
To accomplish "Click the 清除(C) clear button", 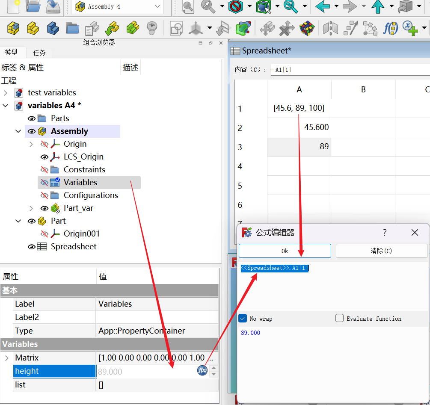I will pyautogui.click(x=381, y=251).
